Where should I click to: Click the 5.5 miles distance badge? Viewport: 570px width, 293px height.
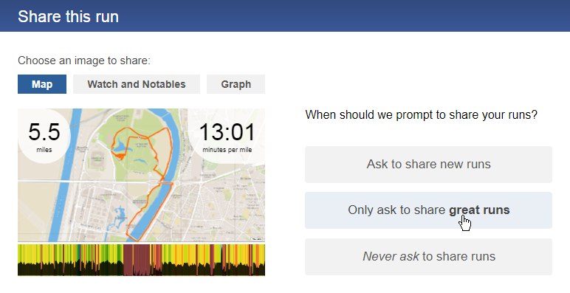(x=44, y=137)
